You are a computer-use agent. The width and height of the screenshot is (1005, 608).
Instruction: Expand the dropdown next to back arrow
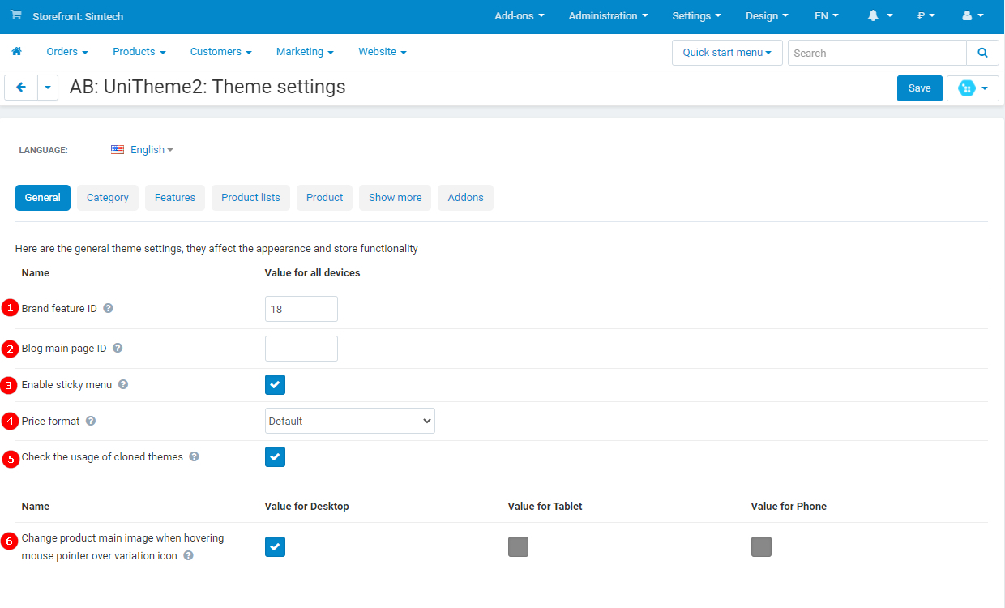tap(48, 88)
